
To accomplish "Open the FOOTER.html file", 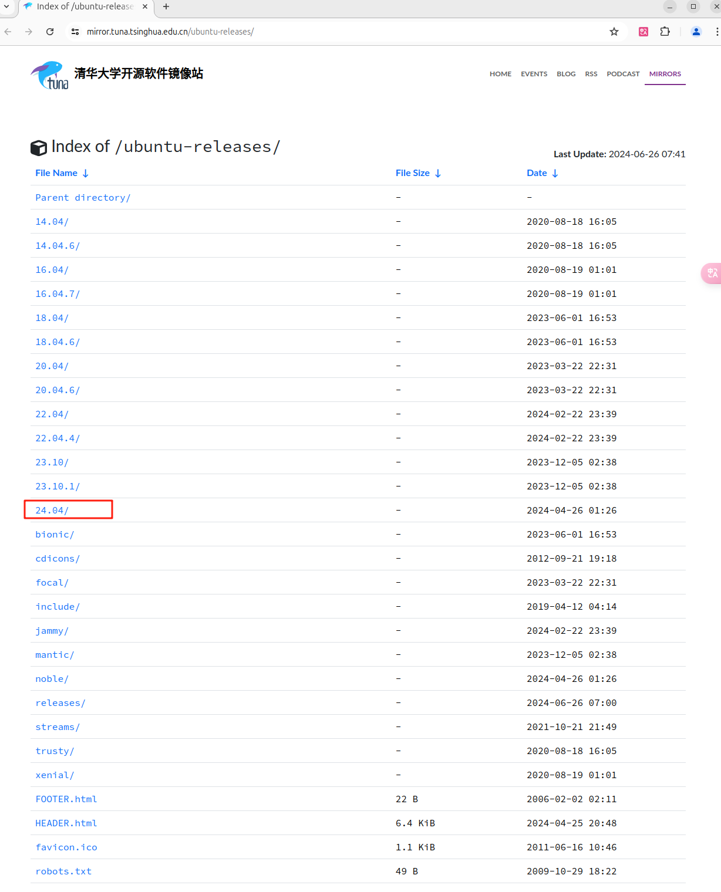I will pyautogui.click(x=66, y=799).
